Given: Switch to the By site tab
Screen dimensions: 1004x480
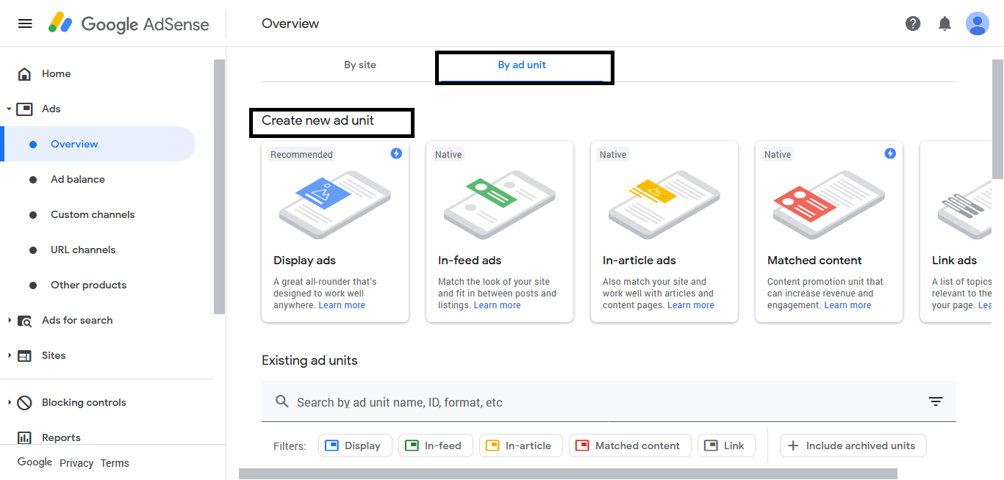Looking at the screenshot, I should tap(359, 65).
